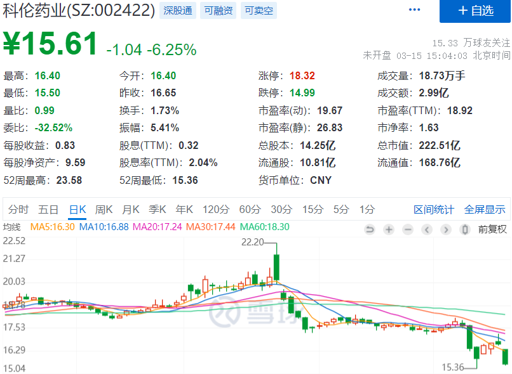The image size is (512, 374).
Task: Move chart left with the left chevron
Action: [426, 229]
